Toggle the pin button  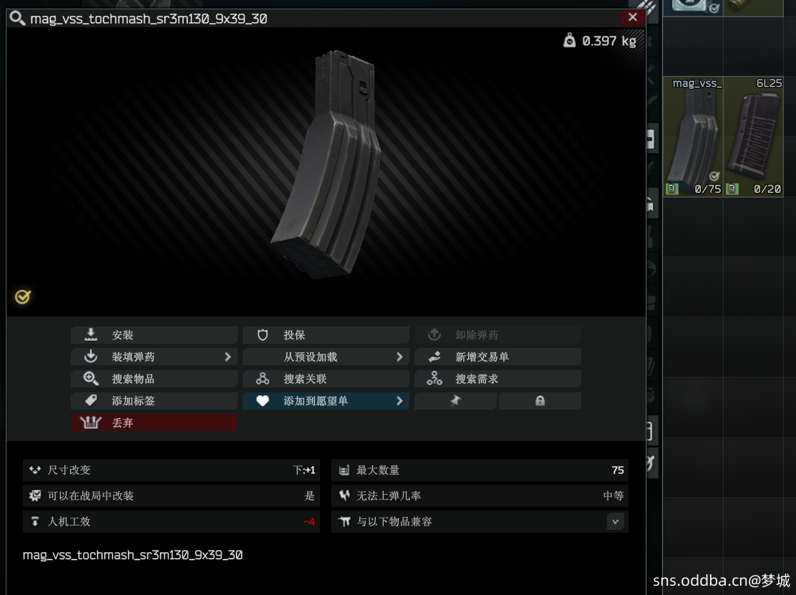pos(455,402)
